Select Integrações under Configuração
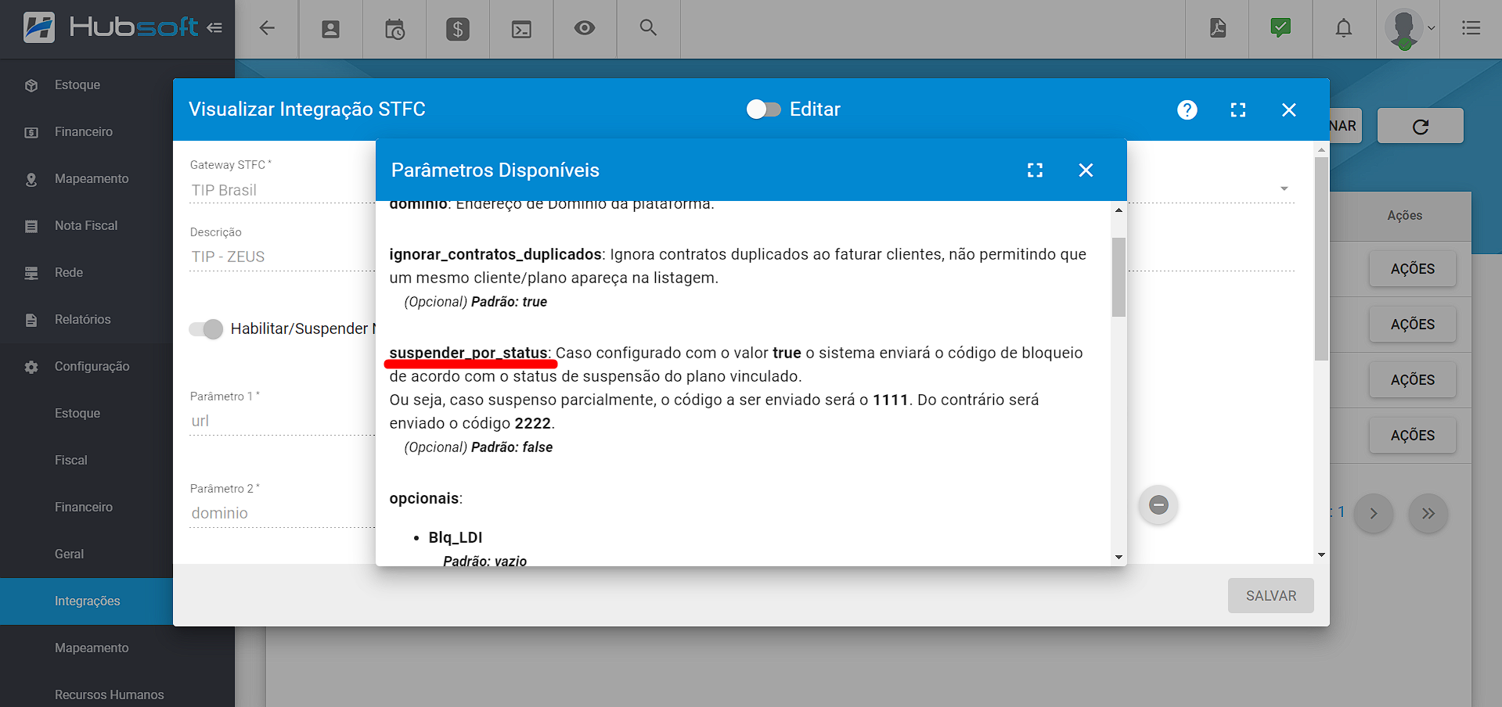The height and width of the screenshot is (707, 1502). (86, 601)
